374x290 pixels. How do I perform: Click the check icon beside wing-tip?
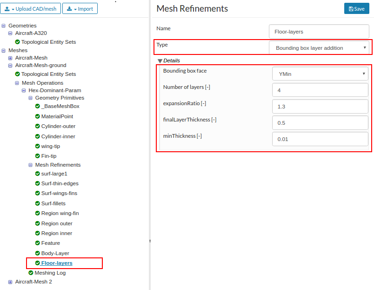point(38,146)
